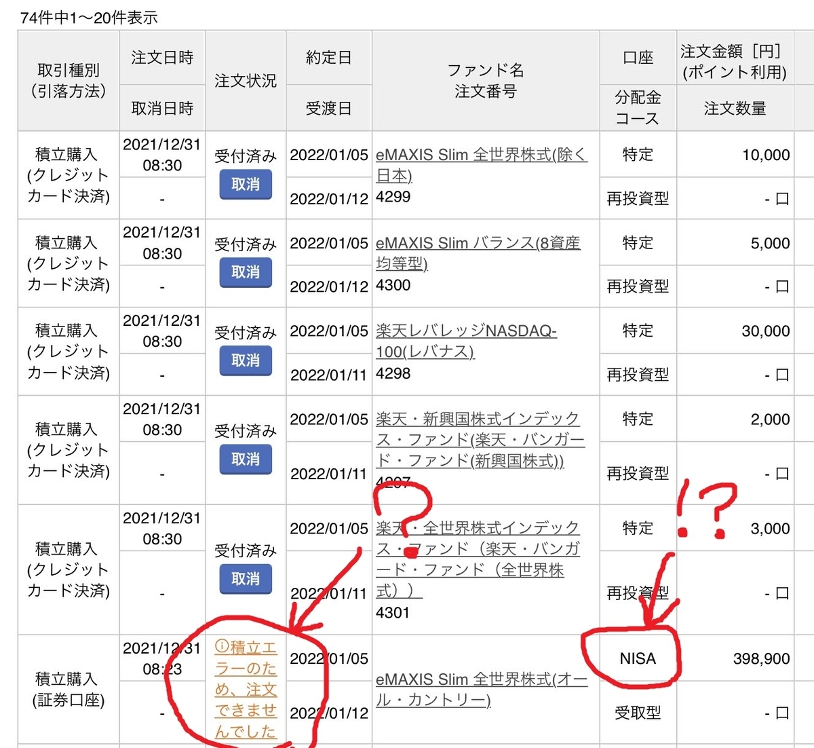Click the 74件中1〜20件表示 result count text

89,18
